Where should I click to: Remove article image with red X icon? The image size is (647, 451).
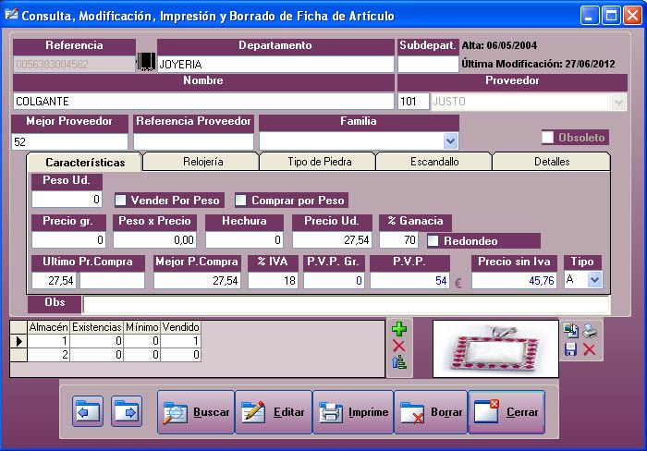tap(589, 349)
